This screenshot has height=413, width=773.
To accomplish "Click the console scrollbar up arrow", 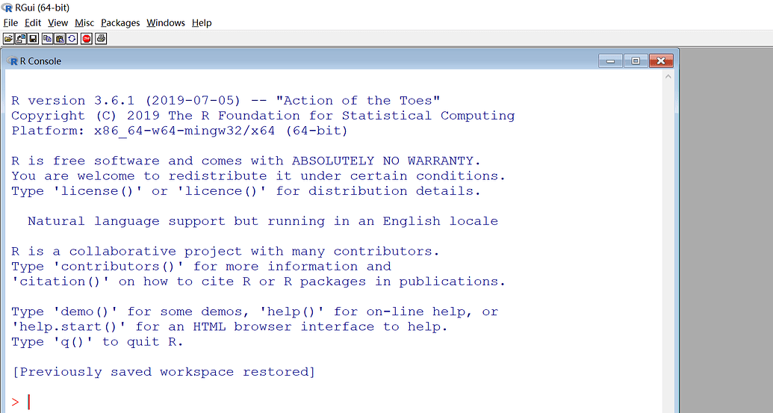I will coord(668,76).
